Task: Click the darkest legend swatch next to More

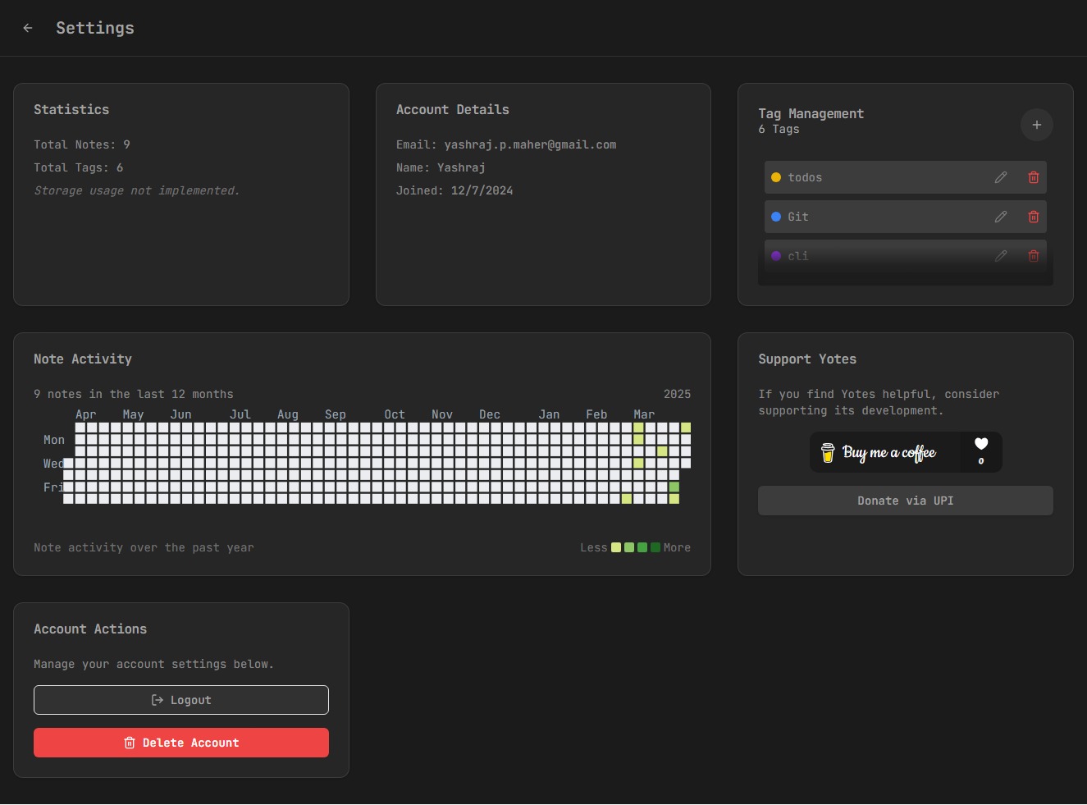Action: pos(655,547)
